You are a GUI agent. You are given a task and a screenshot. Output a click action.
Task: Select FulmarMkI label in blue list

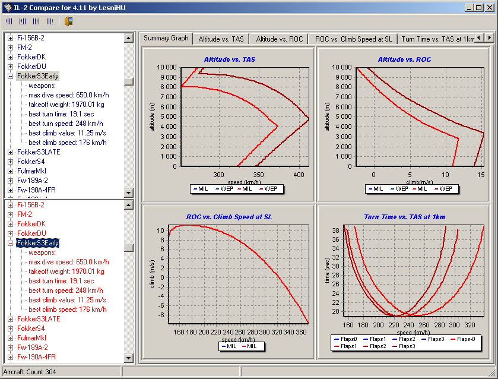coord(31,171)
